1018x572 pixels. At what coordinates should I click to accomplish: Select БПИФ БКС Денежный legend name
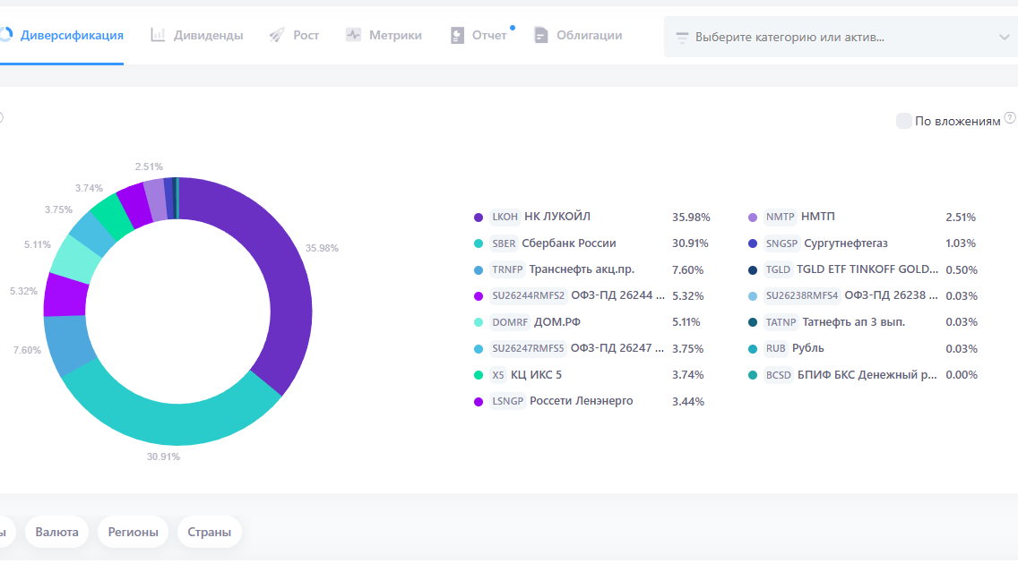tap(867, 375)
